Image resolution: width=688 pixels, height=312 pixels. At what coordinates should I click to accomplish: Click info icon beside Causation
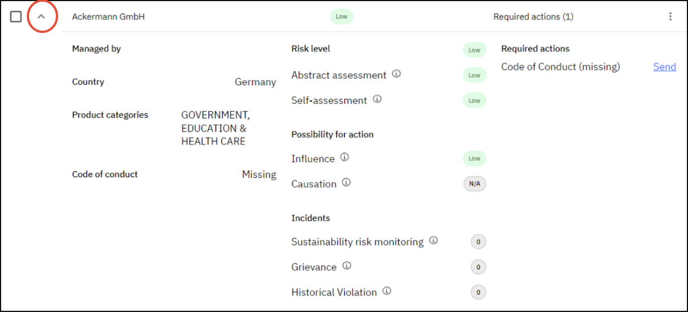click(x=346, y=183)
